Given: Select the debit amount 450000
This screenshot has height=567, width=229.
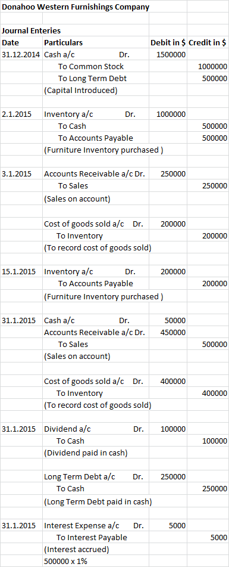Looking at the screenshot, I should click(173, 332).
